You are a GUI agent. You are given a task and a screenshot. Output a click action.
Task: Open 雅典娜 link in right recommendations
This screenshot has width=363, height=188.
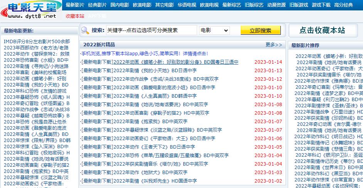[329, 81]
